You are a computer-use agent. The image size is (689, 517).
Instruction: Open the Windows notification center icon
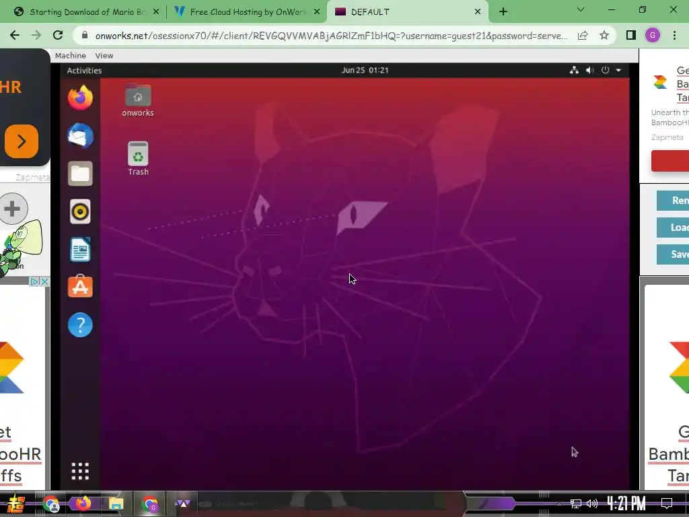[667, 504]
